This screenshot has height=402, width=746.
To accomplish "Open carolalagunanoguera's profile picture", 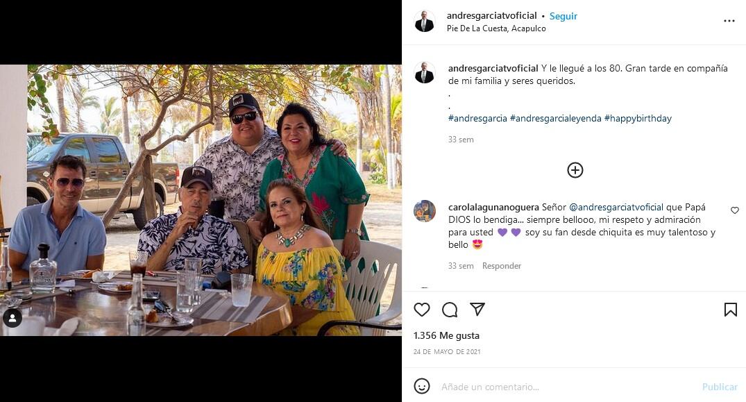I will (425, 211).
